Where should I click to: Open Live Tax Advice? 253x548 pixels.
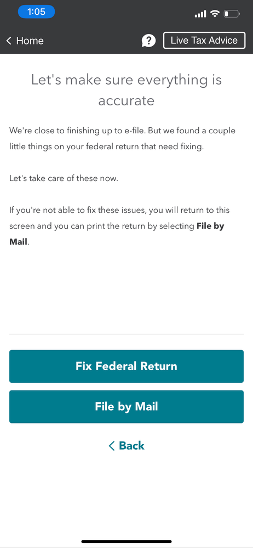pos(204,40)
